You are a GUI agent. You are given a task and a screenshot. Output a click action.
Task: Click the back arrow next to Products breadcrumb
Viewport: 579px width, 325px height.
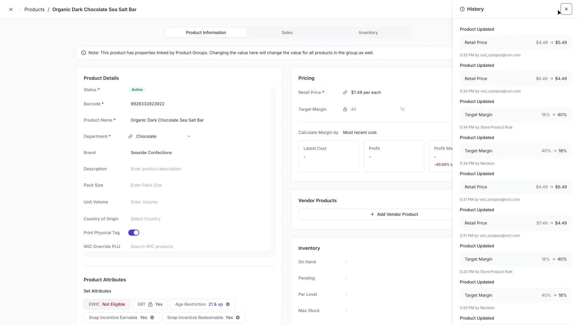pos(11,9)
